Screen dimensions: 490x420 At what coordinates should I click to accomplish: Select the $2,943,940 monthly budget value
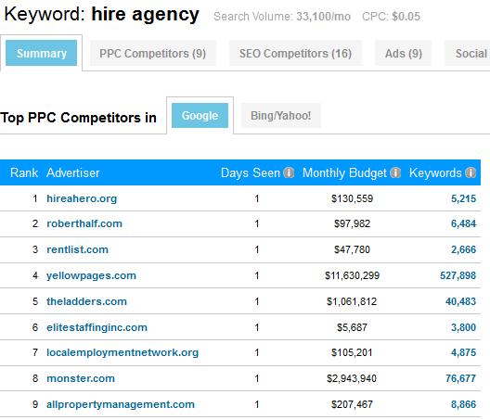[x=352, y=378]
